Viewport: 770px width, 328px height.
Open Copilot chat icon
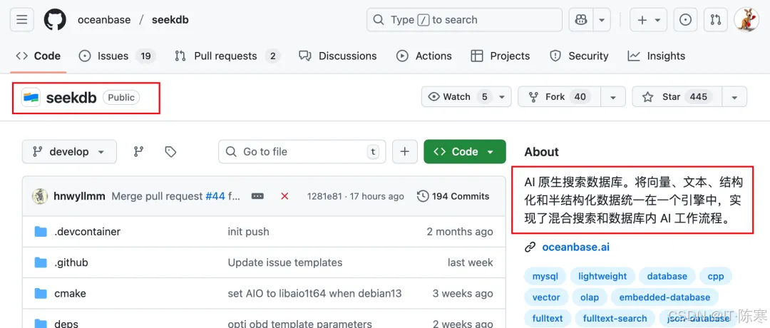click(581, 20)
